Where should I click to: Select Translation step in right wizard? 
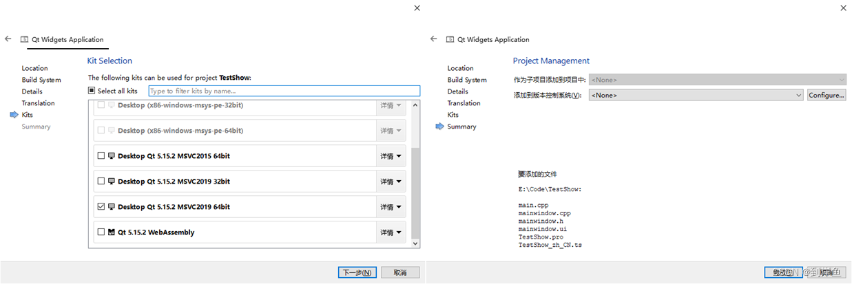click(464, 103)
